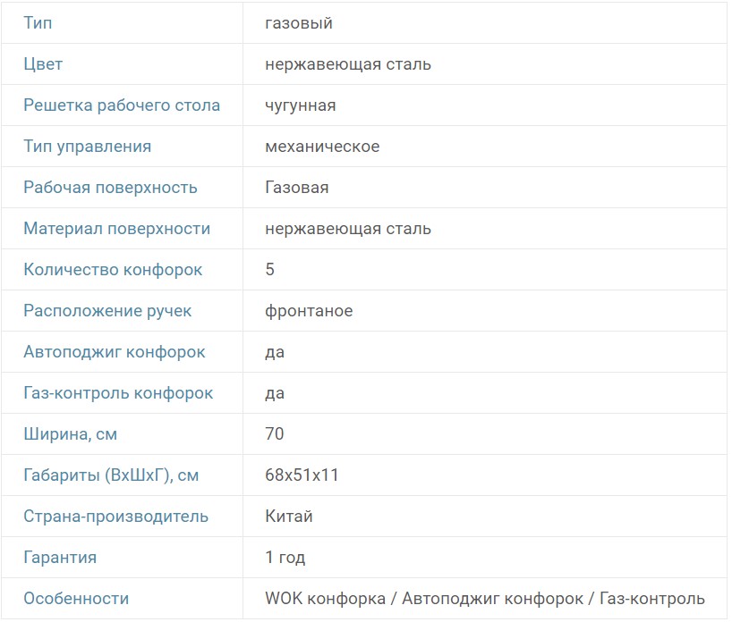Click "Автоподжиг конфорок" row label
The height and width of the screenshot is (622, 732).
pos(114,352)
